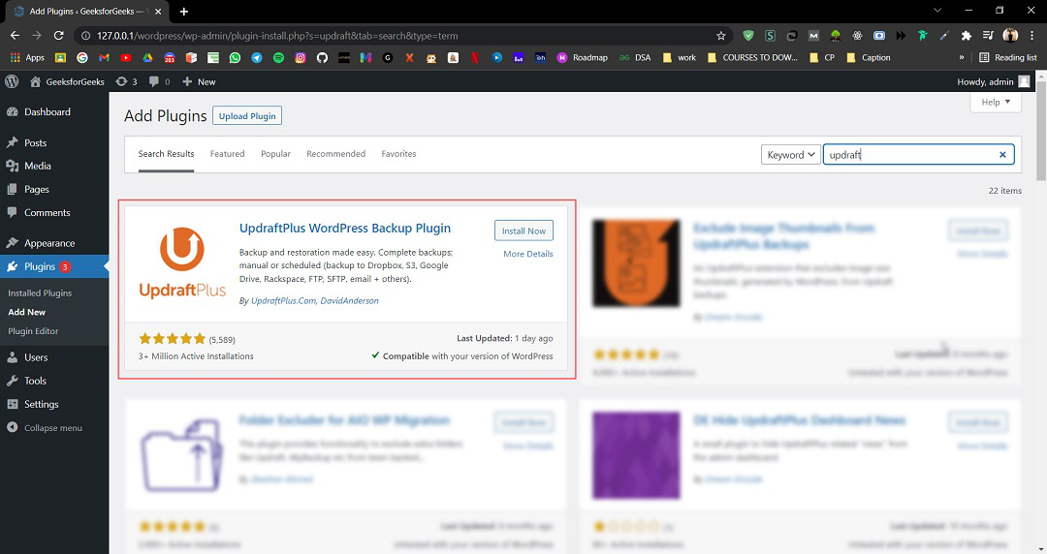Image resolution: width=1047 pixels, height=554 pixels.
Task: Open the Keyword search type dropdown
Action: 791,155
